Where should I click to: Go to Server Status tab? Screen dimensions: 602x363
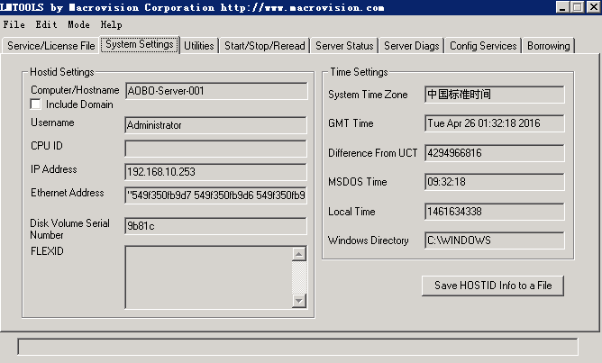tap(344, 46)
